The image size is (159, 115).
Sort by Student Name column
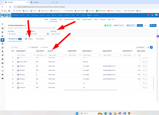[x=25, y=51]
